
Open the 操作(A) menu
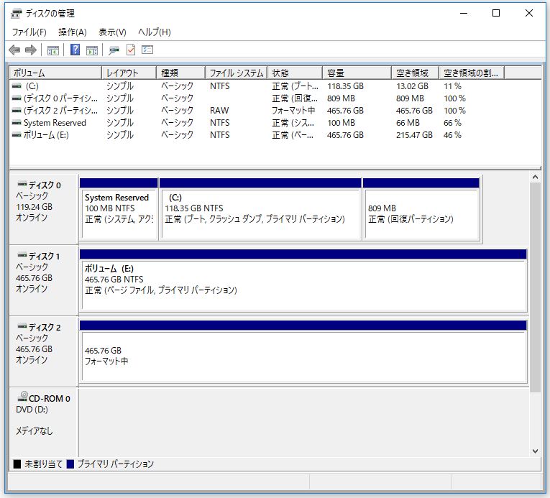(73, 32)
